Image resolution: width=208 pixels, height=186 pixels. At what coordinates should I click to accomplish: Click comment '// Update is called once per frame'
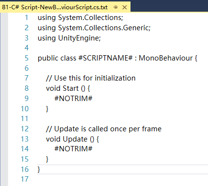104,129
